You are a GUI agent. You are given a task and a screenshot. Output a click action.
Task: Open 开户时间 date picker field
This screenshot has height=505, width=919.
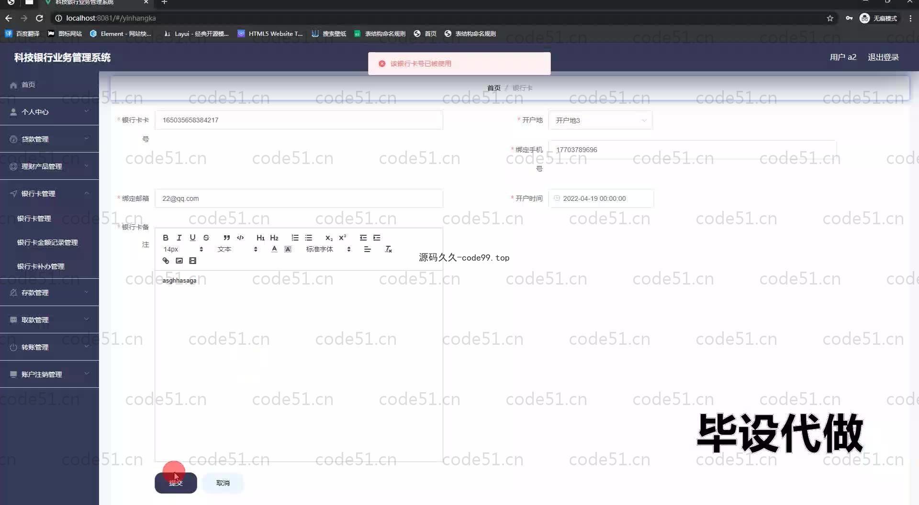pyautogui.click(x=601, y=198)
